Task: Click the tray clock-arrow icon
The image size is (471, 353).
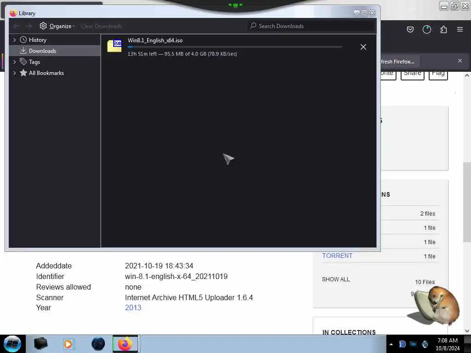Action: pyautogui.click(x=425, y=344)
